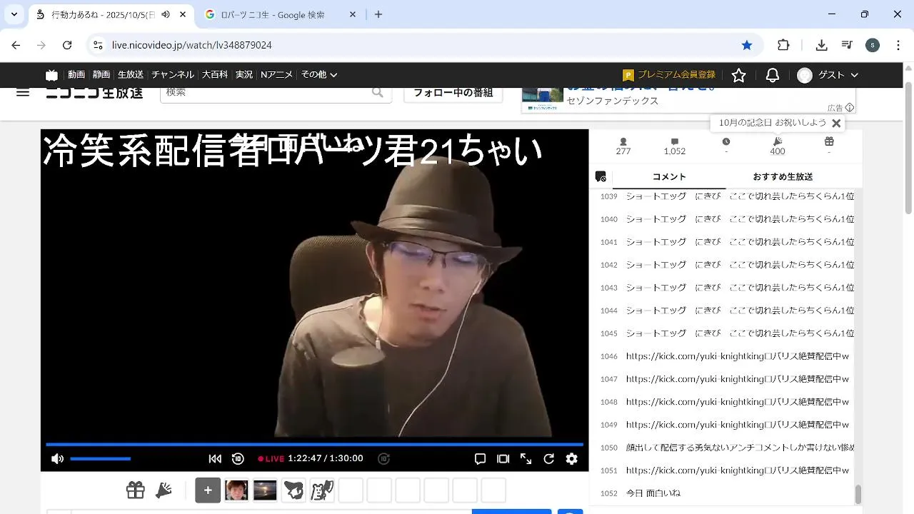The image size is (914, 514).
Task: Enter fullscreen with the expand arrows
Action: 526,459
